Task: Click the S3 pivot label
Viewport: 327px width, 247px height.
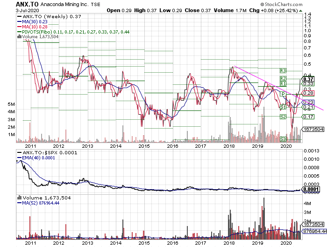Action: [283, 139]
